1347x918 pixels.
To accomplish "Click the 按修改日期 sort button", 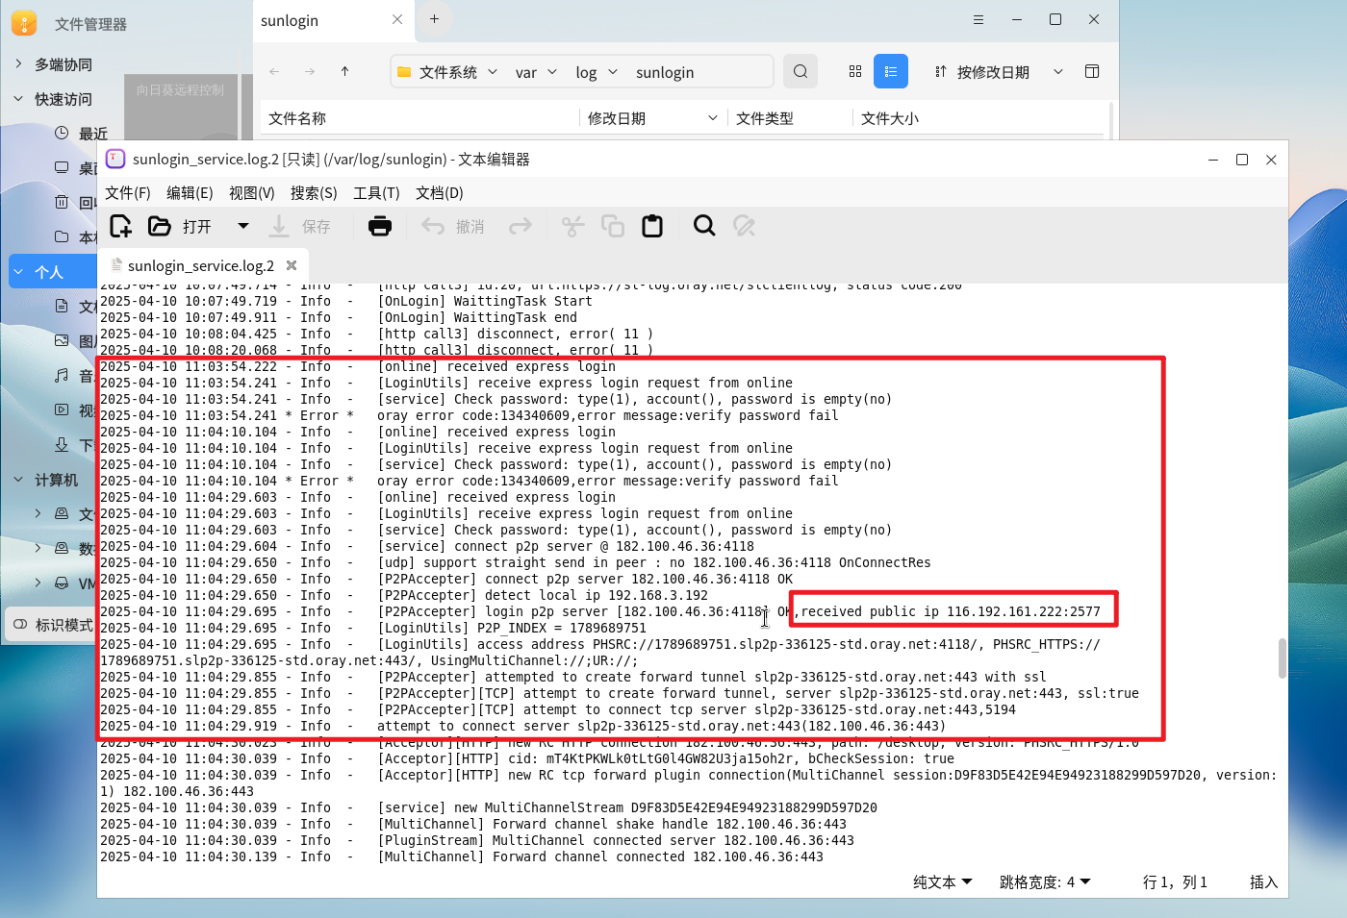I will (x=981, y=72).
